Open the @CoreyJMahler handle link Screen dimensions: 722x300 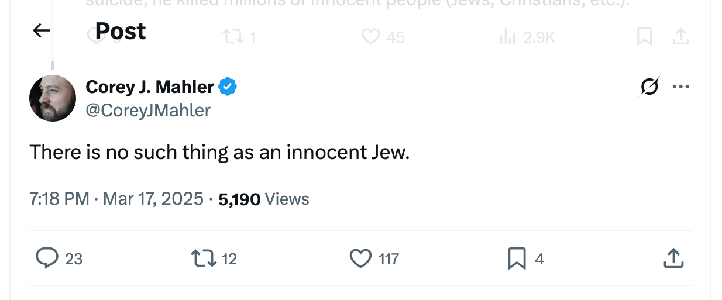point(148,110)
